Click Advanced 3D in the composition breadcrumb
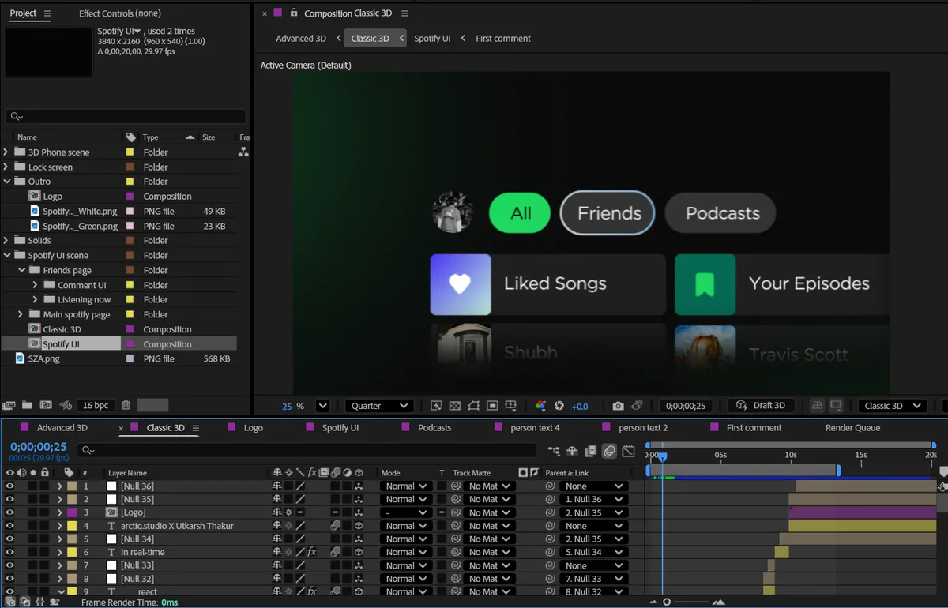The height and width of the screenshot is (608, 948). (301, 38)
